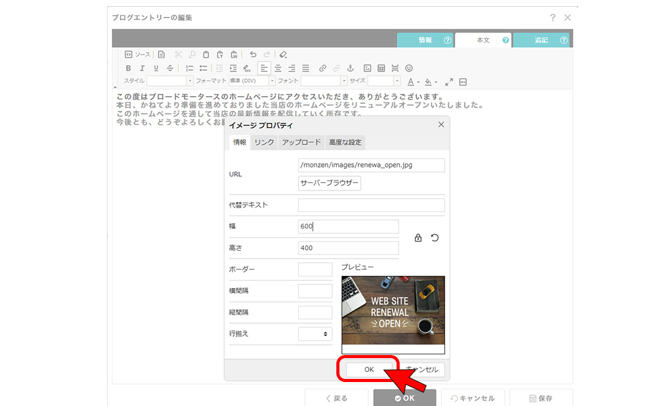Insert a table using the table icon

pos(381,68)
